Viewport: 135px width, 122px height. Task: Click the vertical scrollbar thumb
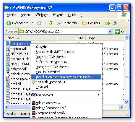tap(127, 77)
